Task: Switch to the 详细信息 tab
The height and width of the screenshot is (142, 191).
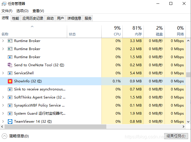Action: 74,18
